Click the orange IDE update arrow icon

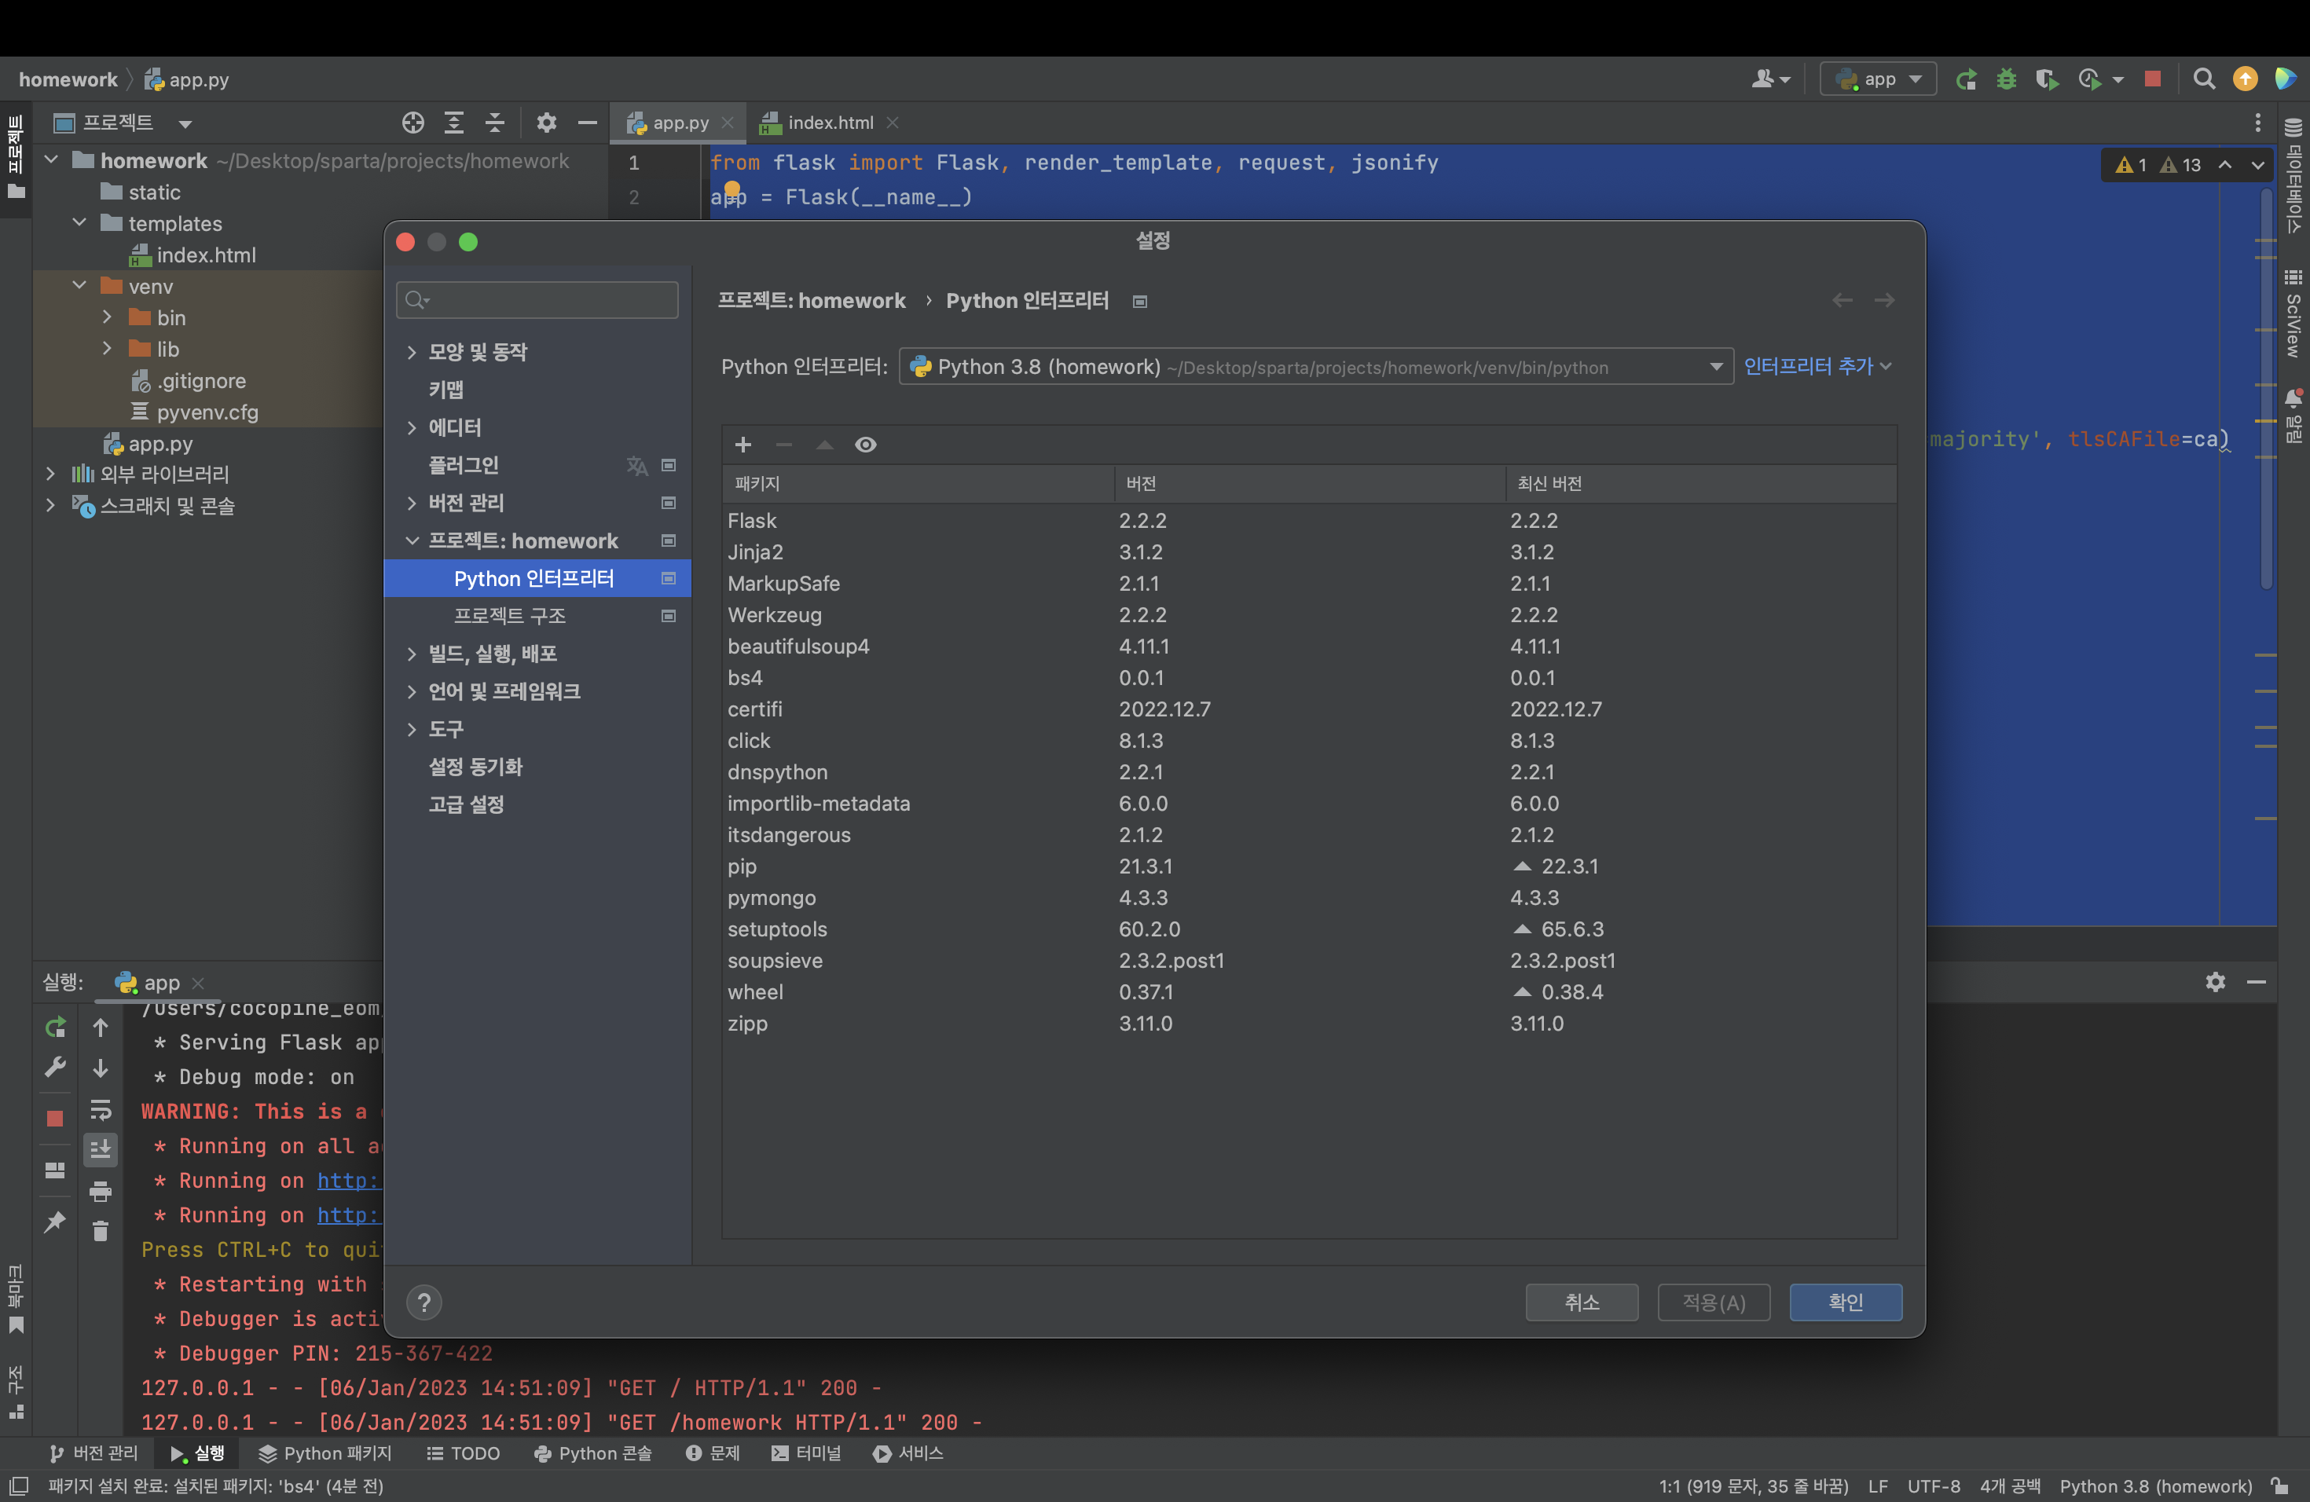[x=2245, y=79]
